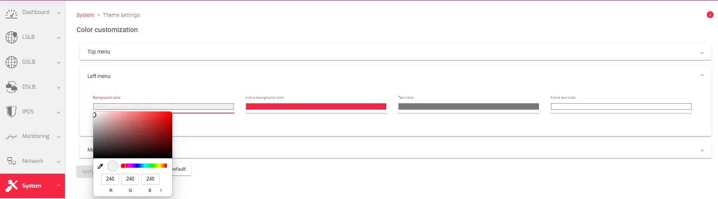The image size is (718, 199).
Task: Click the Monitoring graph icon
Action: [11, 137]
